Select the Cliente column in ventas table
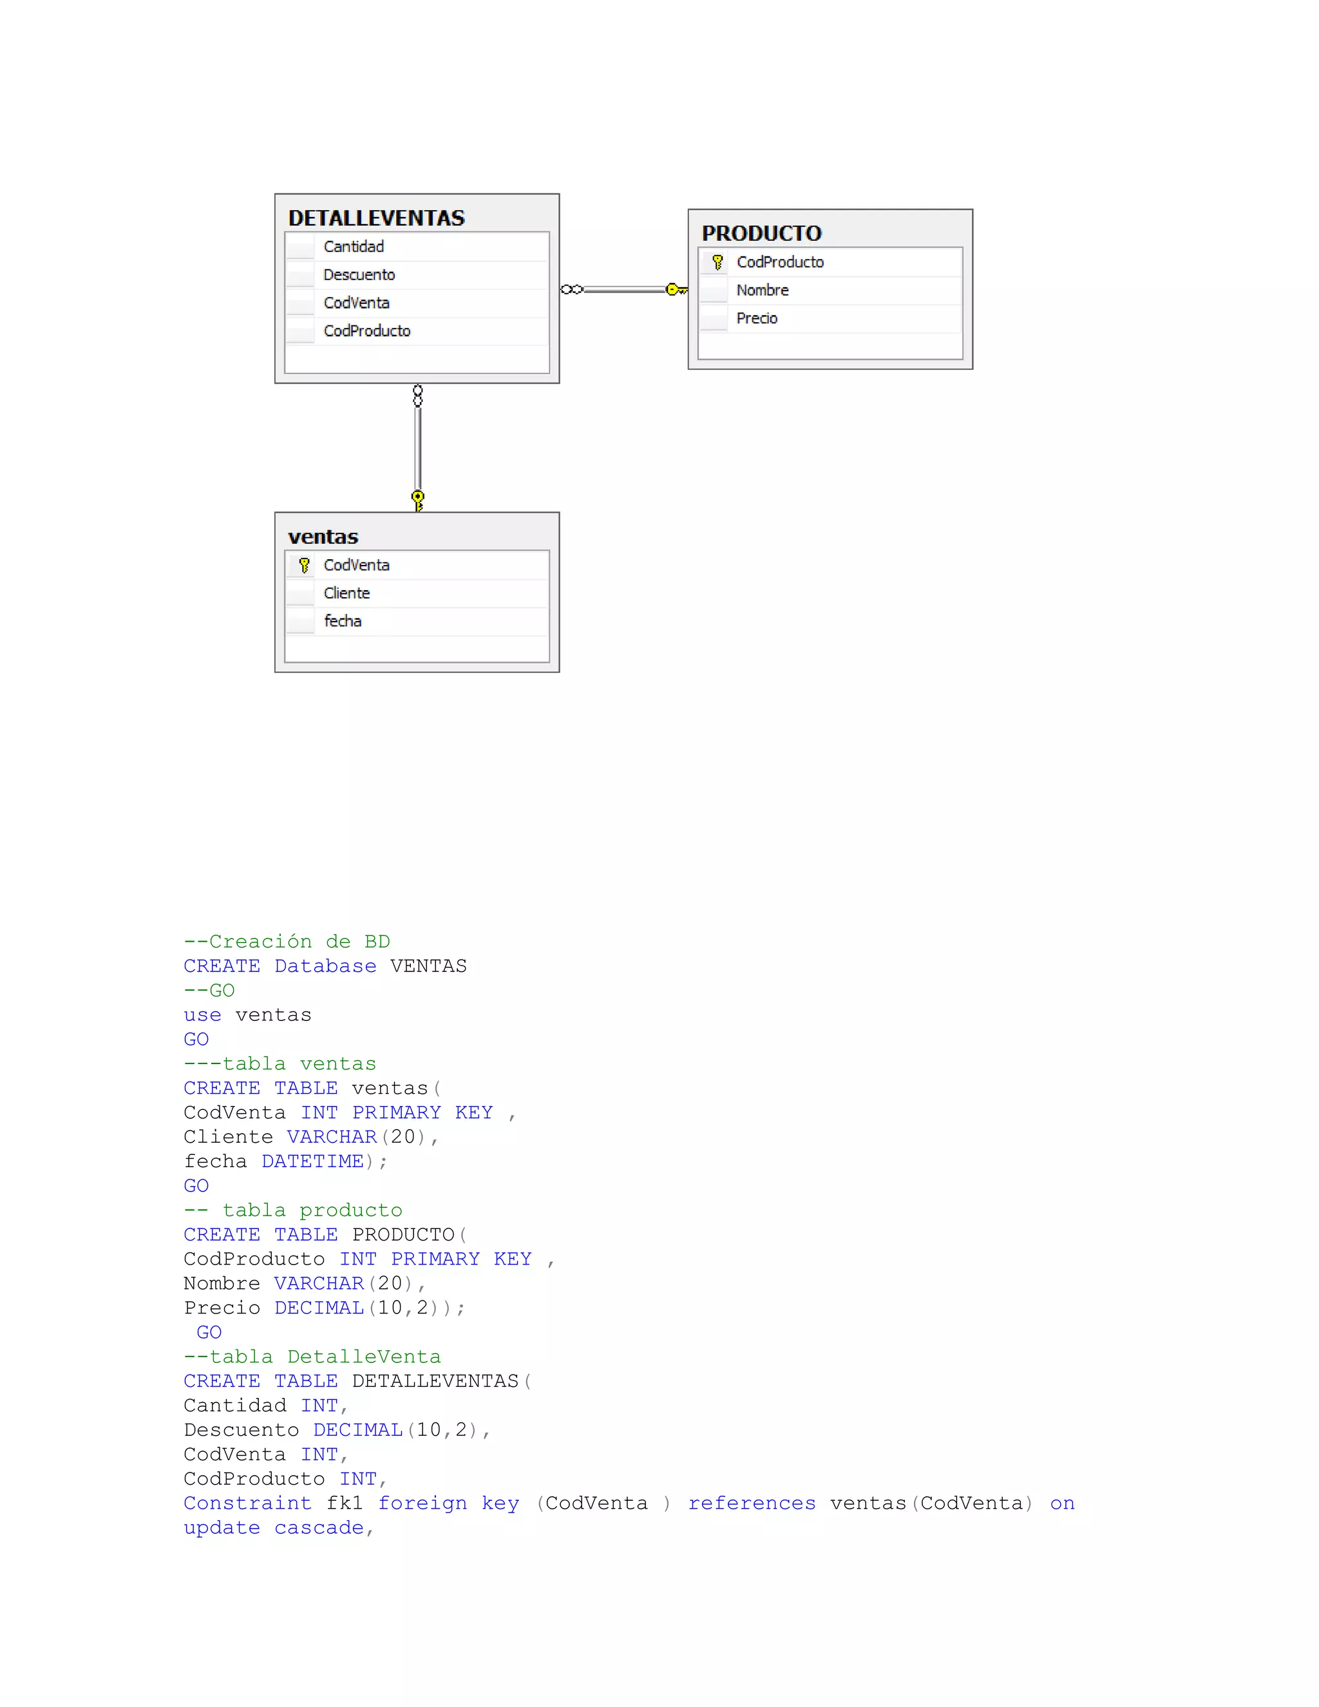The height and width of the screenshot is (1707, 1319). click(347, 593)
